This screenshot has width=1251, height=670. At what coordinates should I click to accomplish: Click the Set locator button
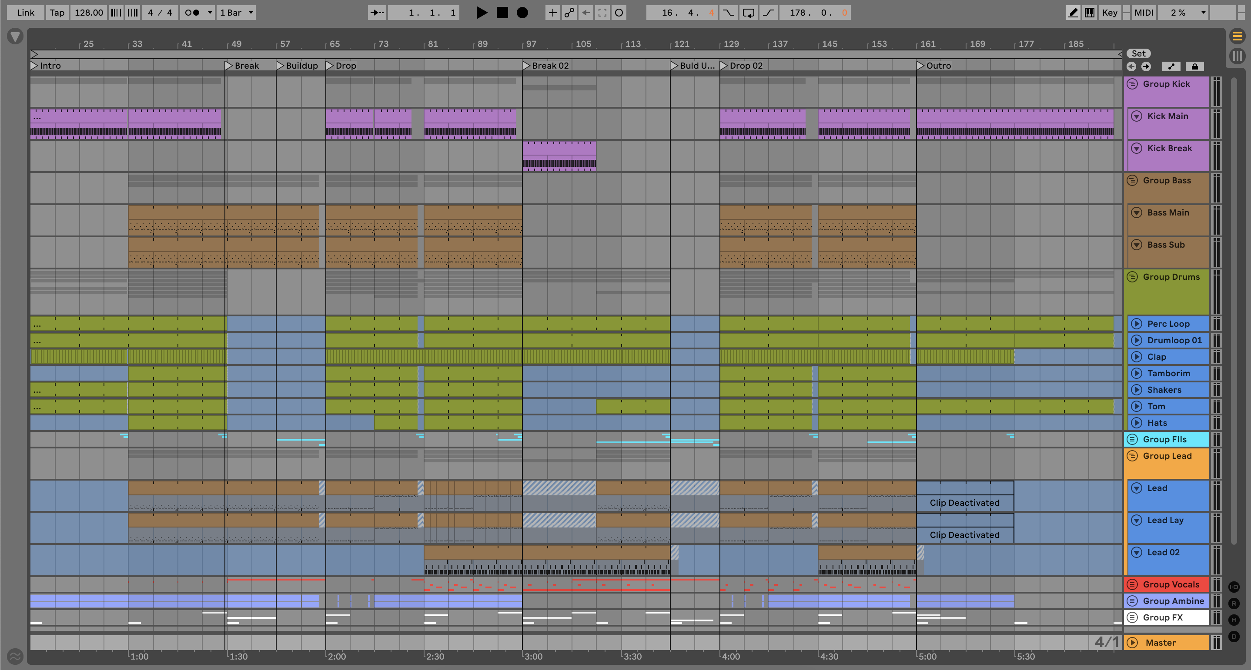coord(1138,53)
